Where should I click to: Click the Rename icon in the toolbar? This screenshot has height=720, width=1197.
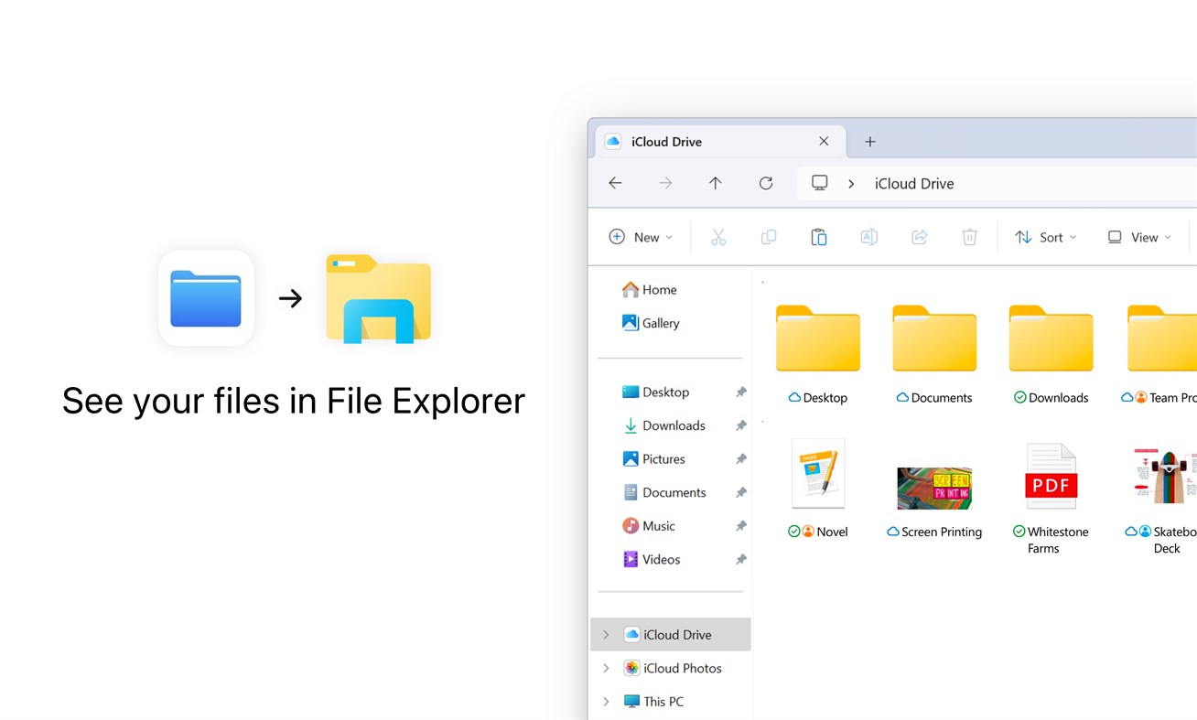pyautogui.click(x=868, y=236)
